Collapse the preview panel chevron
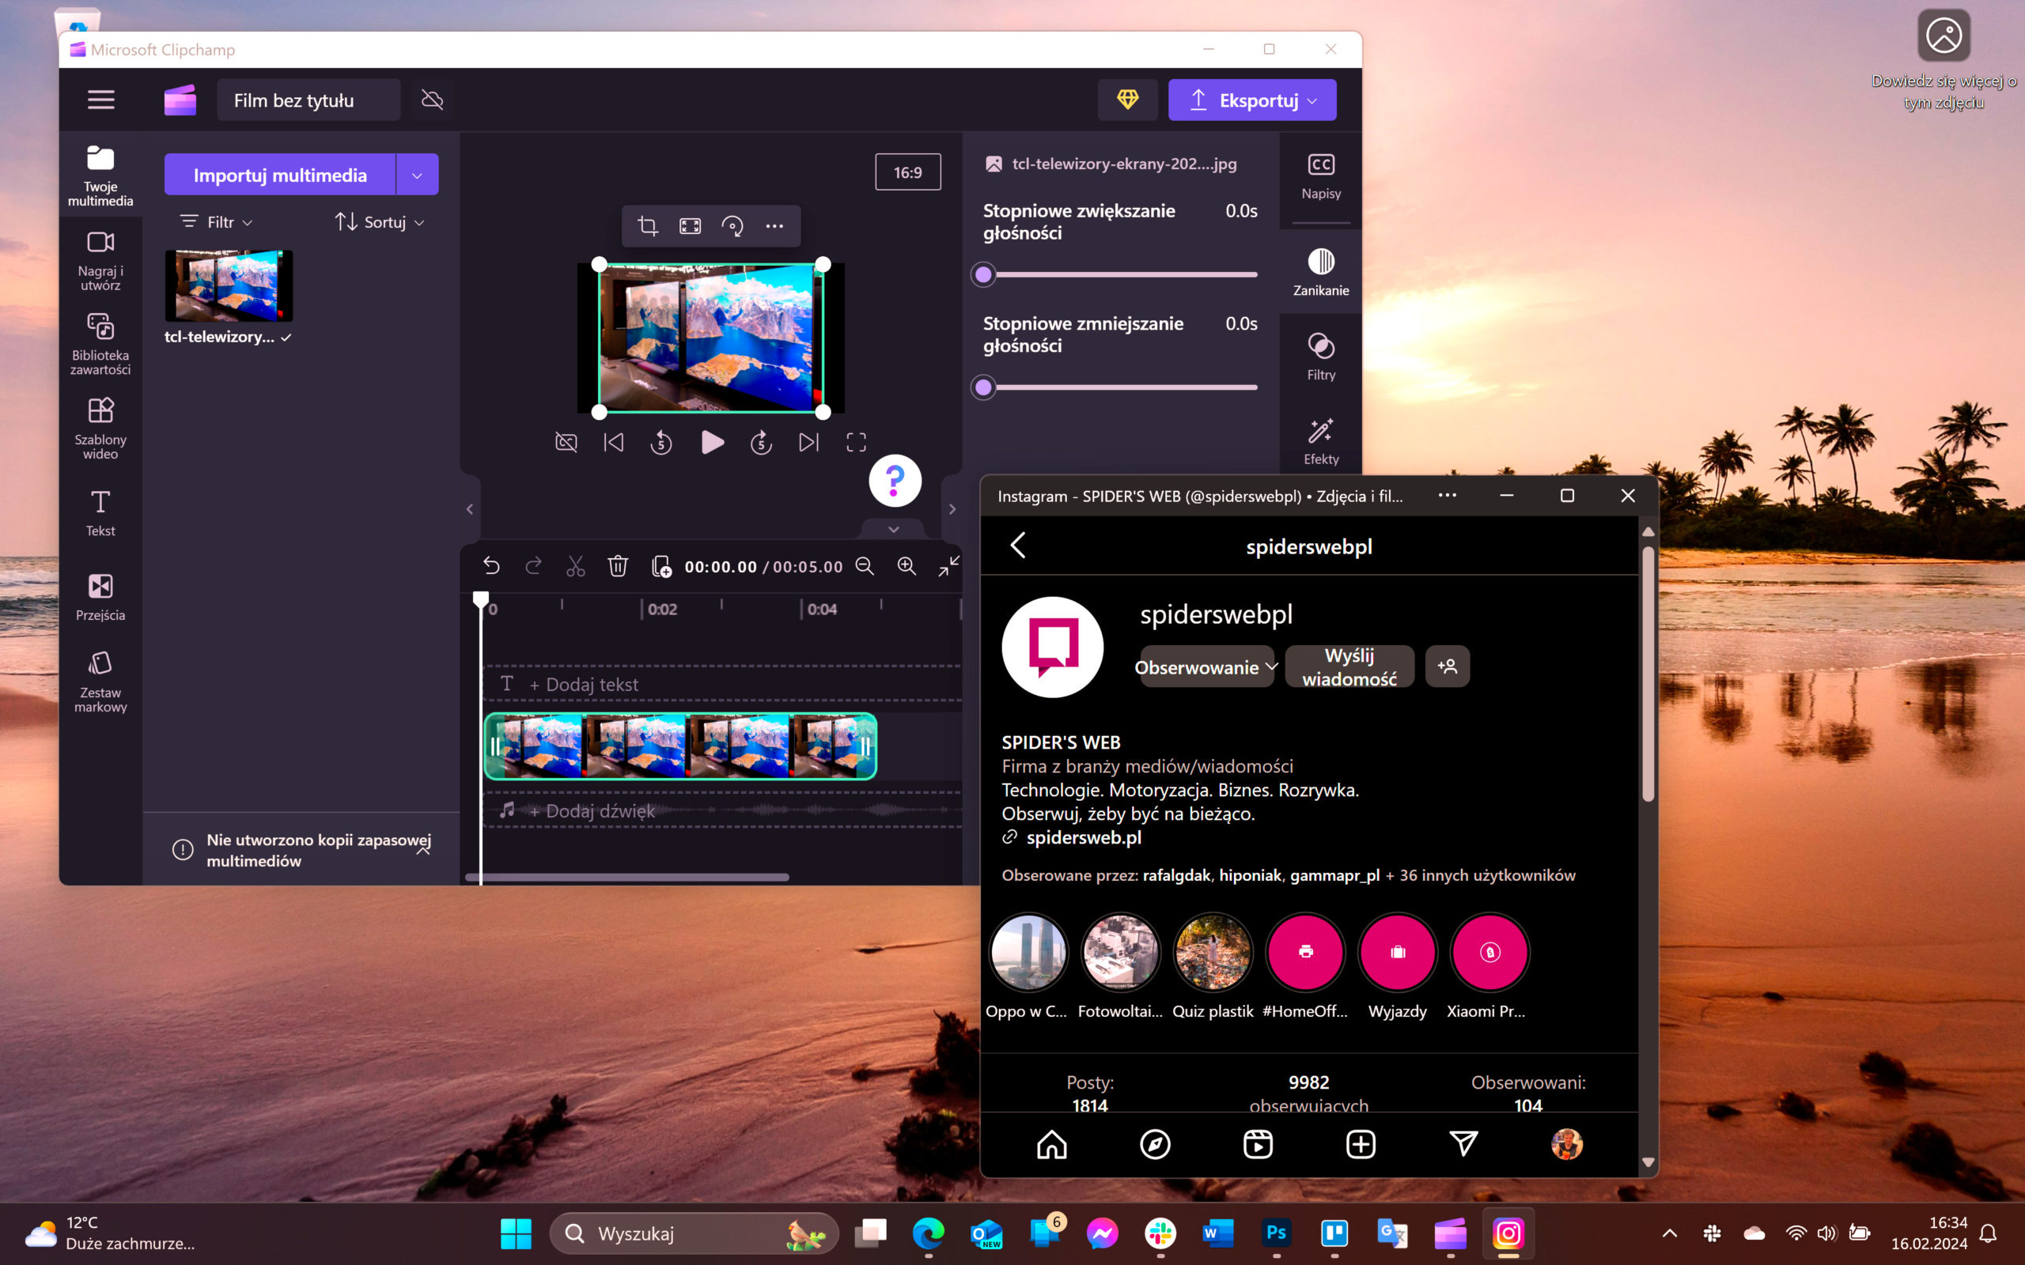The width and height of the screenshot is (2025, 1265). 893,529
